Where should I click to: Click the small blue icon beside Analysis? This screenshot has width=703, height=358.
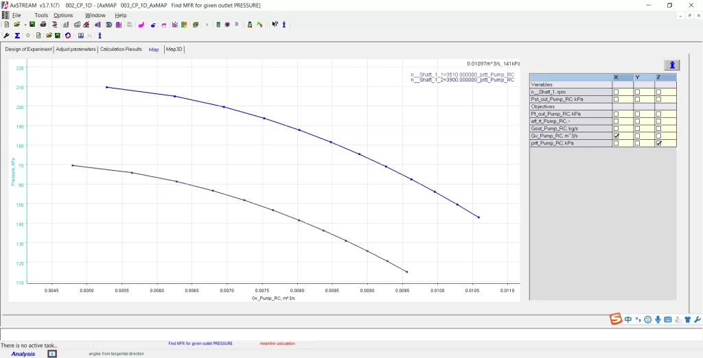(52, 354)
